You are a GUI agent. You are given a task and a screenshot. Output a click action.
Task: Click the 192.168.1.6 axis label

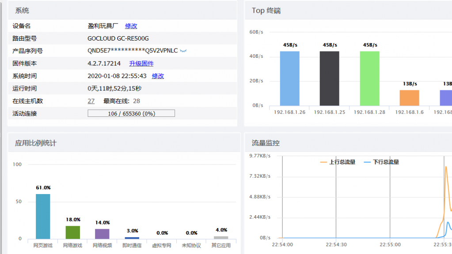point(409,112)
